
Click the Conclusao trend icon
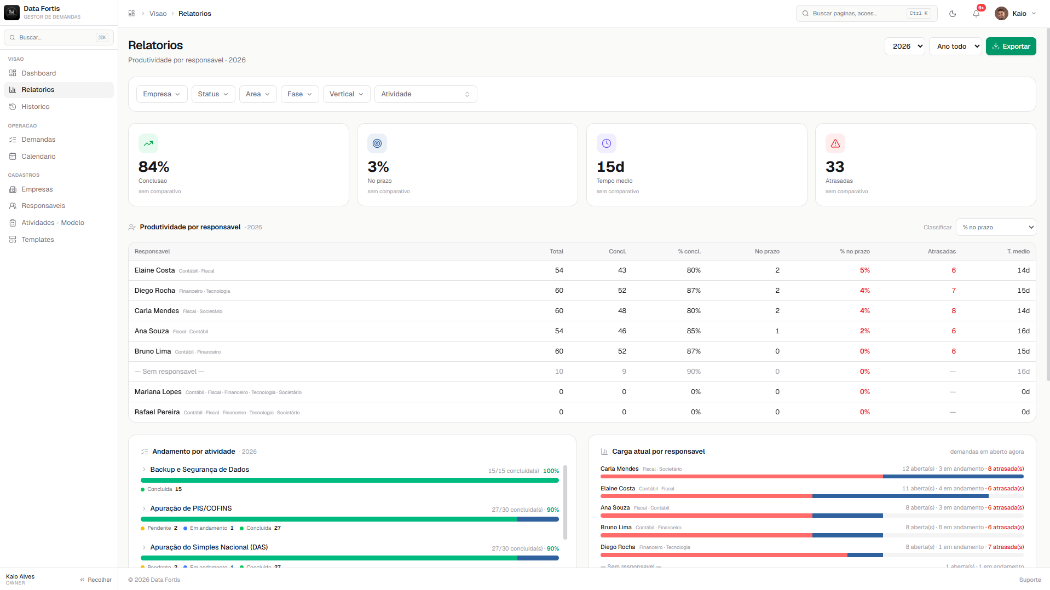click(148, 143)
